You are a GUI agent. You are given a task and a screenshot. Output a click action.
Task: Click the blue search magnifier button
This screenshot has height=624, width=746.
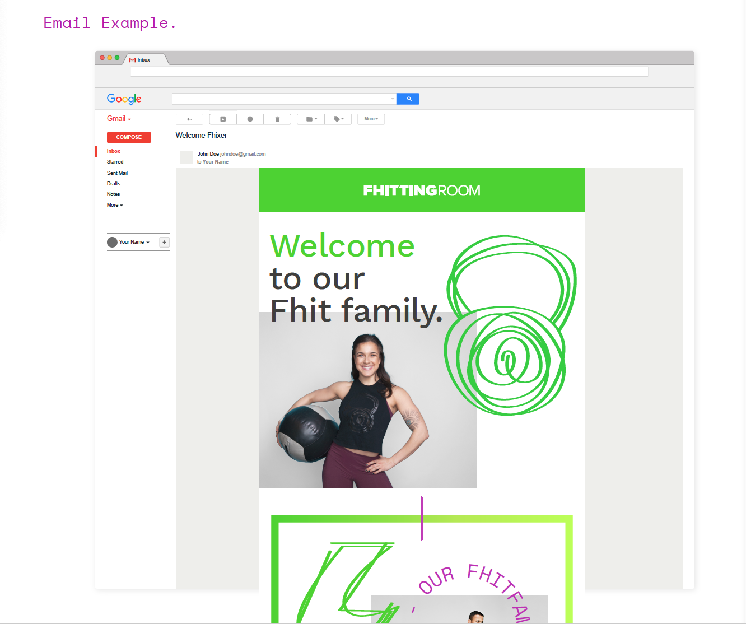tap(408, 99)
